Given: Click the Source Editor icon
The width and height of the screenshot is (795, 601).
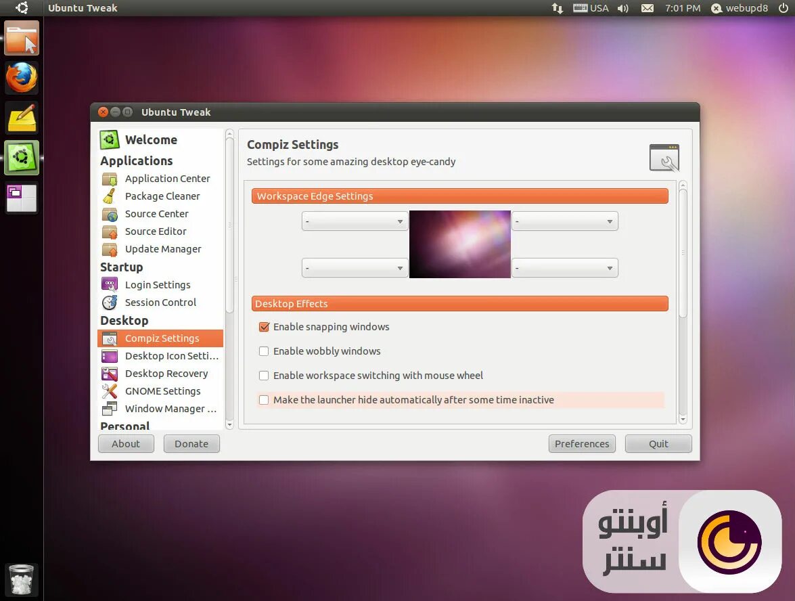Looking at the screenshot, I should pyautogui.click(x=110, y=231).
